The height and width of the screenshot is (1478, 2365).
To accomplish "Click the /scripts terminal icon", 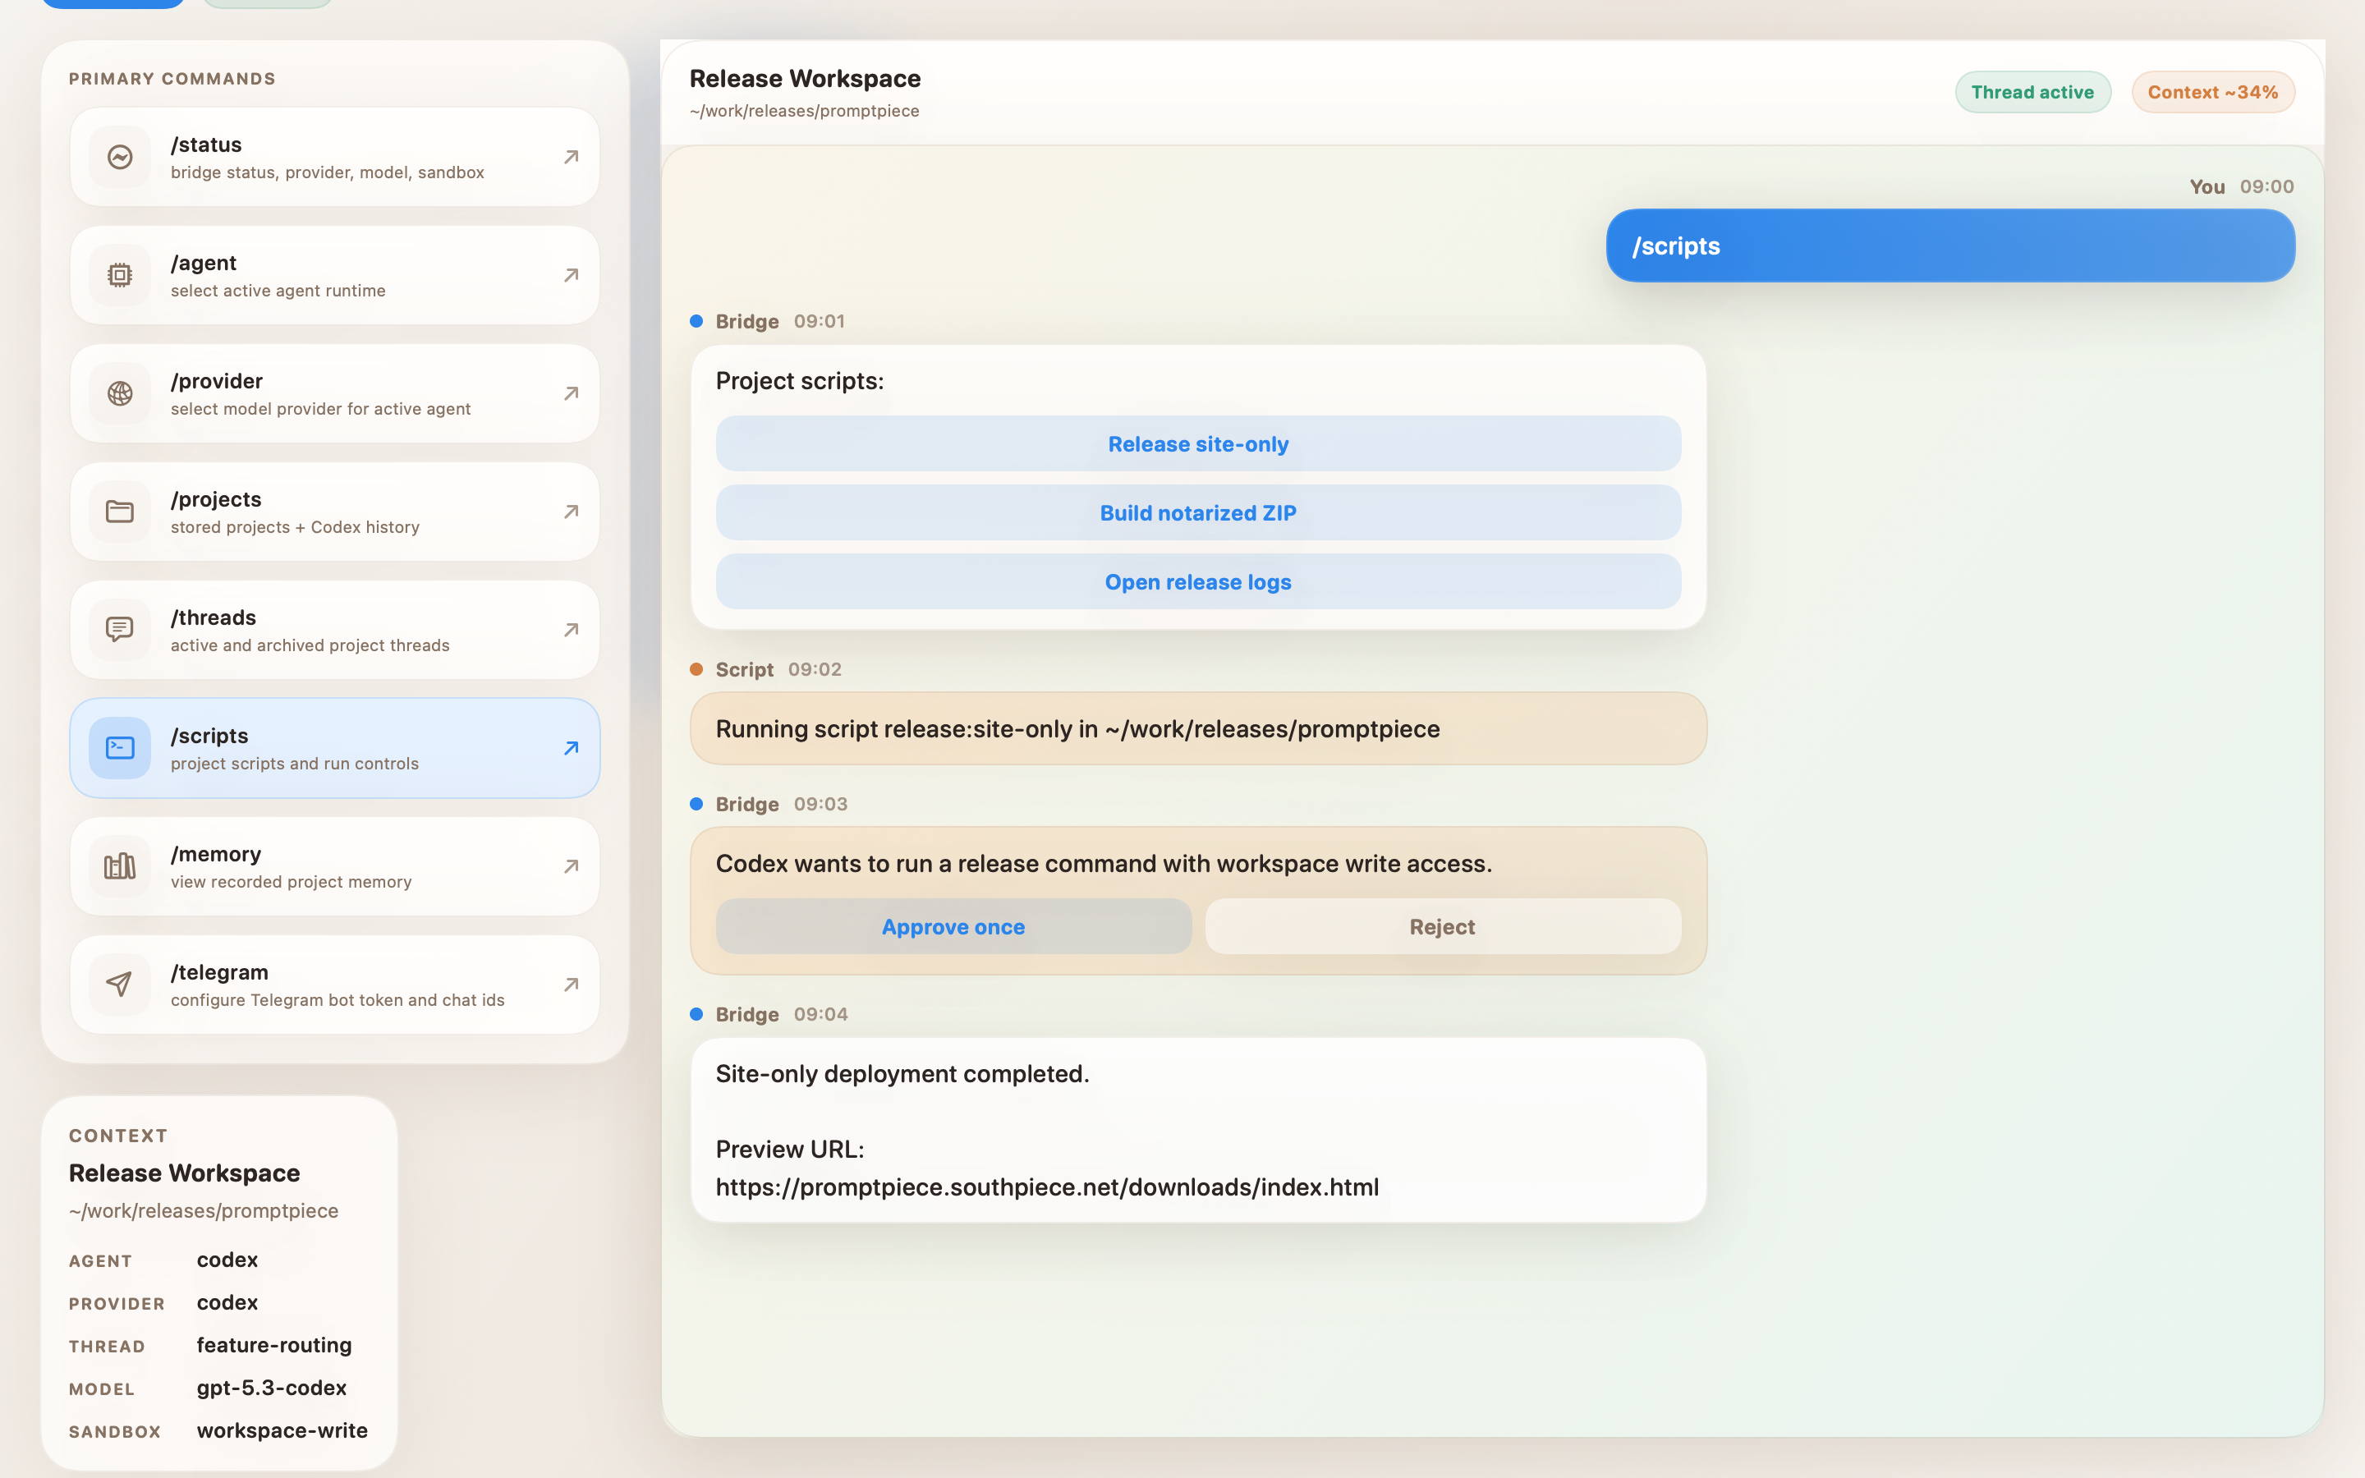I will [119, 748].
